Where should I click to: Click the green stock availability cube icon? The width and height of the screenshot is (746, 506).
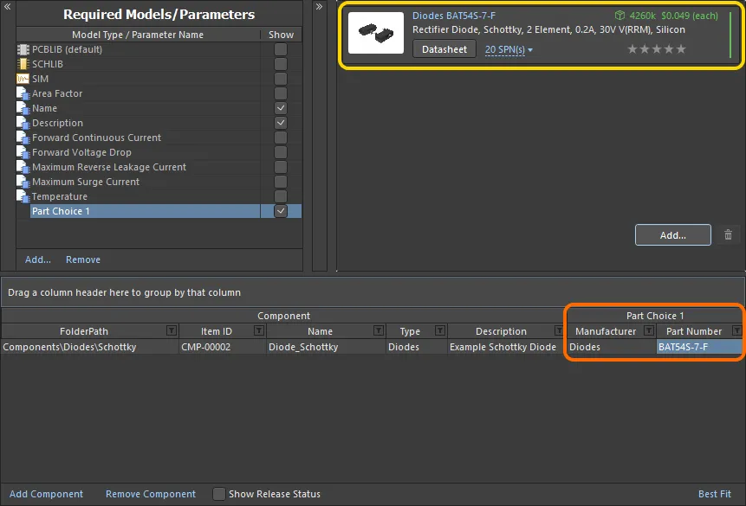coord(620,16)
